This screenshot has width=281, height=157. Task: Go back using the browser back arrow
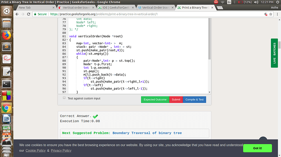coord(17,14)
